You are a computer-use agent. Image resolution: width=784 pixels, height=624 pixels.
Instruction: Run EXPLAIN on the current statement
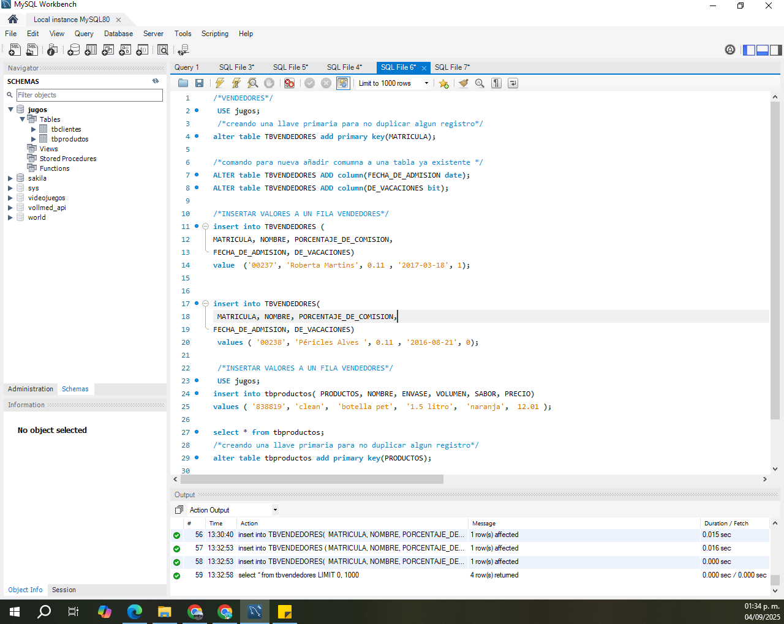[253, 83]
